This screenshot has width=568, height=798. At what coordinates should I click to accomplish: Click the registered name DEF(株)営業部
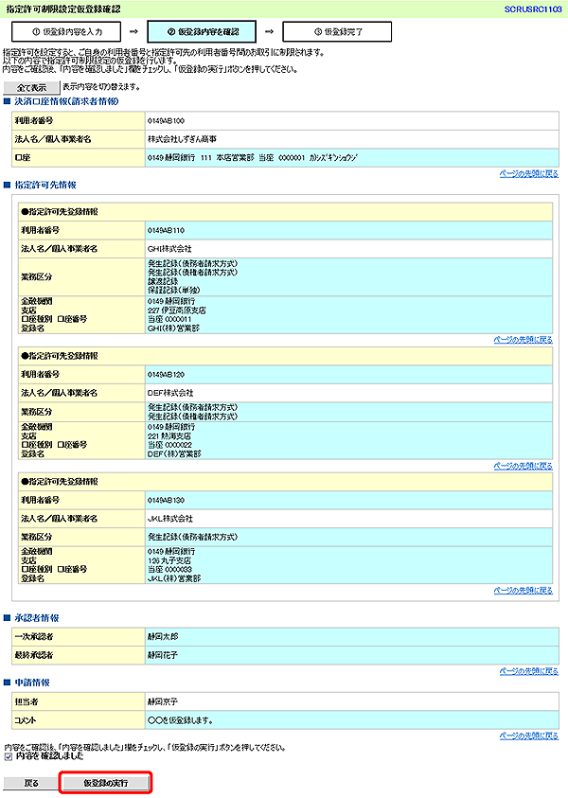click(174, 454)
